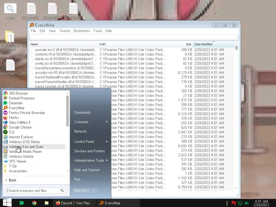Viewport: 276px width, 207px height.
Task: Open Downloads in Start menu
Action: tap(82, 112)
